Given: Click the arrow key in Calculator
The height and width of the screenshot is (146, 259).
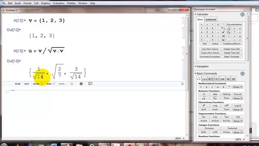Looking at the screenshot, I should pyautogui.click(x=234, y=36).
